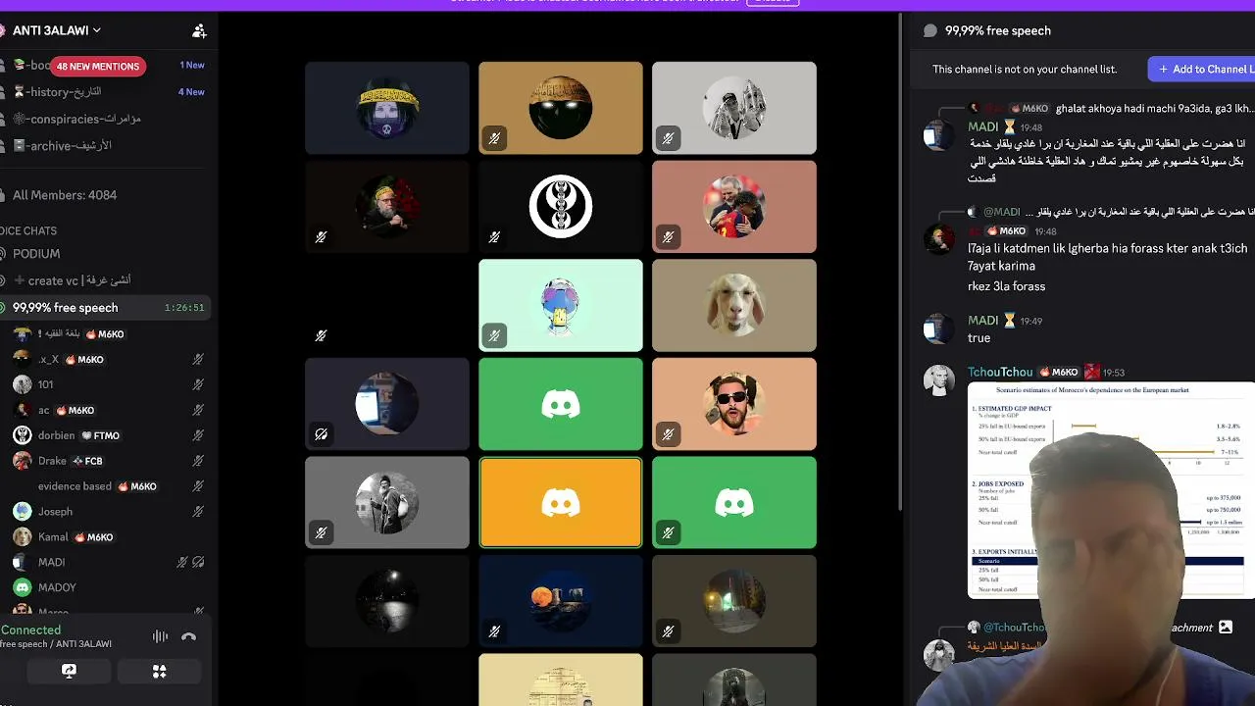1255x706 pixels.
Task: Click the .x_X user avatar
Action: pyautogui.click(x=22, y=360)
